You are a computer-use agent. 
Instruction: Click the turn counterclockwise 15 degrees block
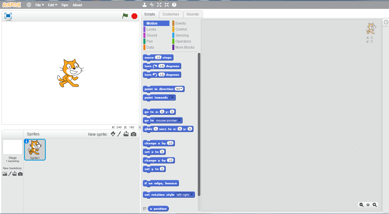click(x=162, y=75)
